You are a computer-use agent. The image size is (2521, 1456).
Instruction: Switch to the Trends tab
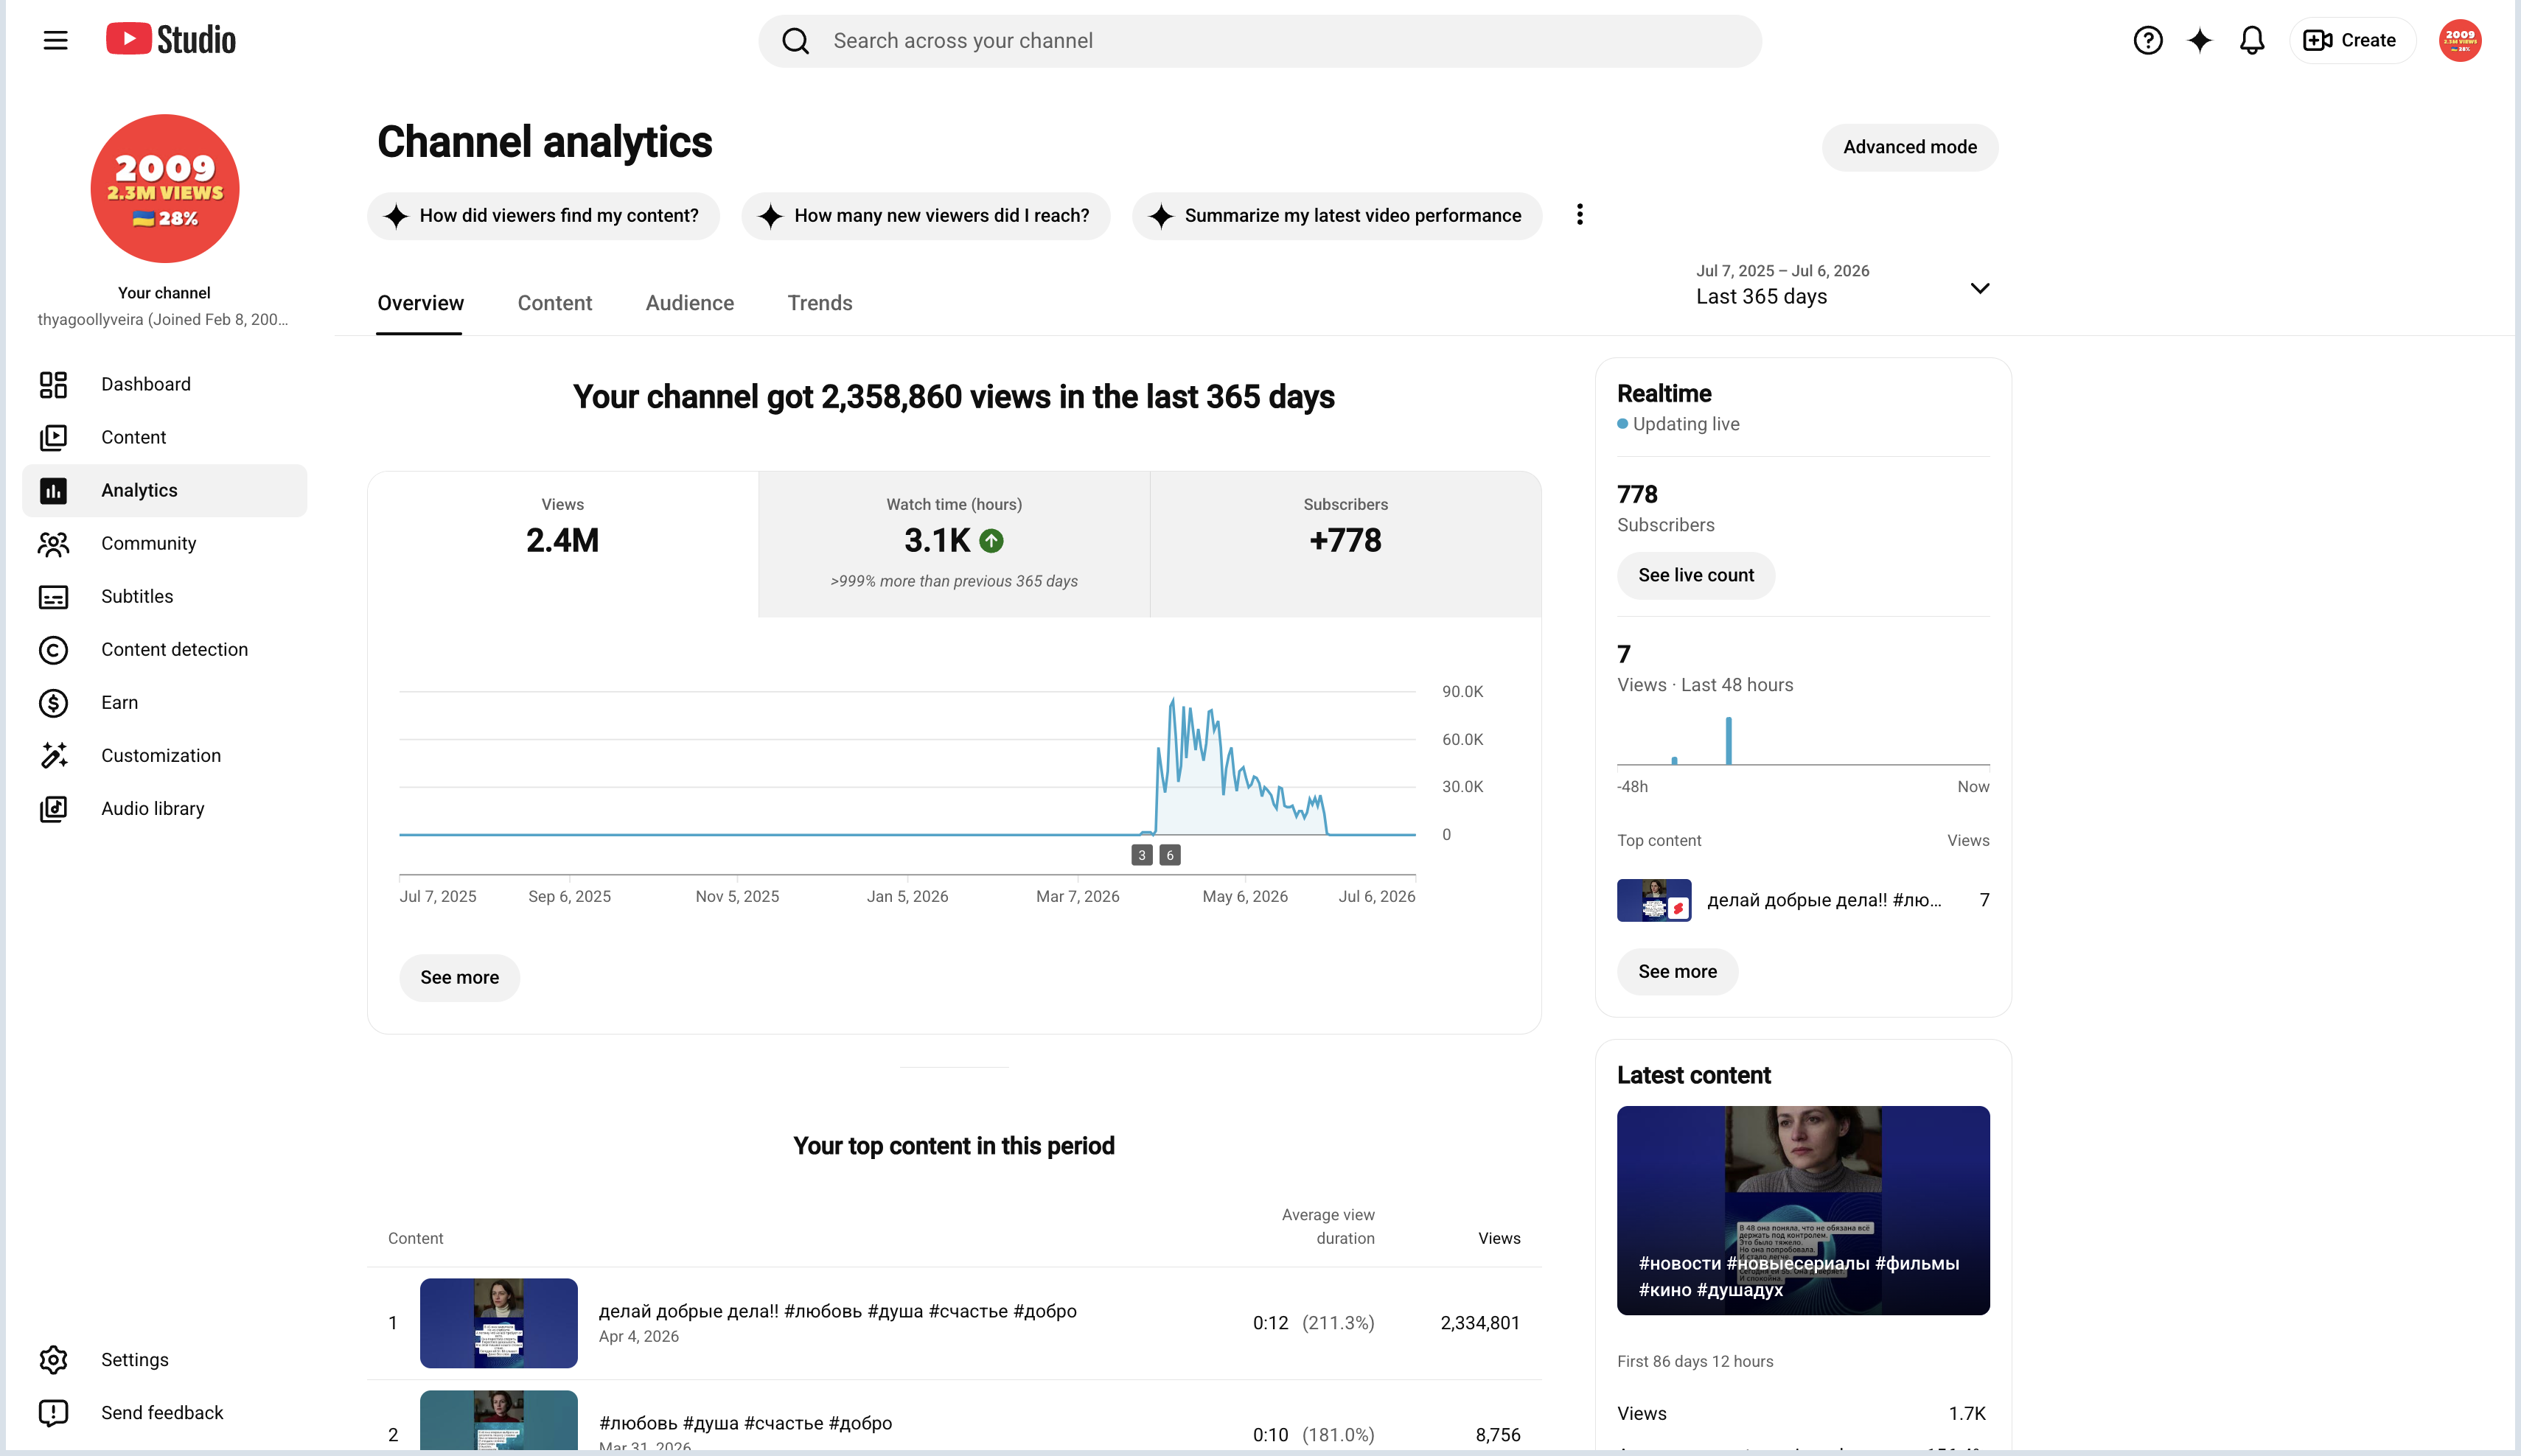pyautogui.click(x=820, y=303)
